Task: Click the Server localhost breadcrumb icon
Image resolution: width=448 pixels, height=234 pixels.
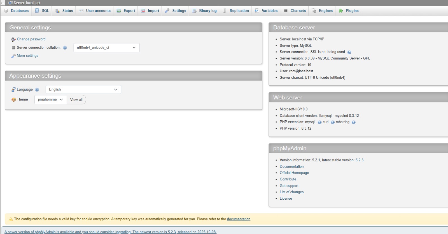Action: (x=11, y=3)
